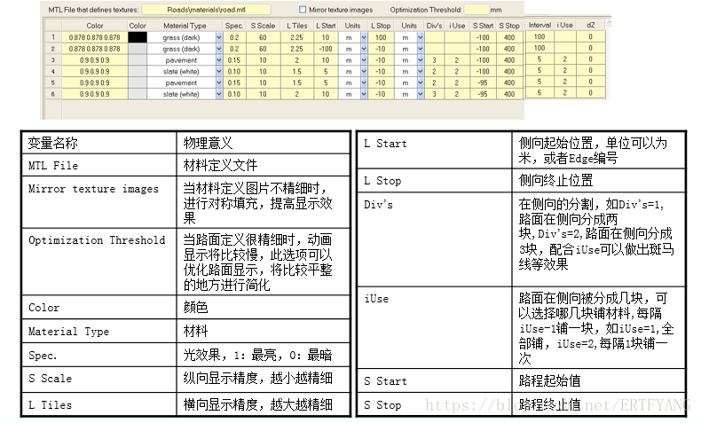Click the color swatch in row 6

[138, 94]
